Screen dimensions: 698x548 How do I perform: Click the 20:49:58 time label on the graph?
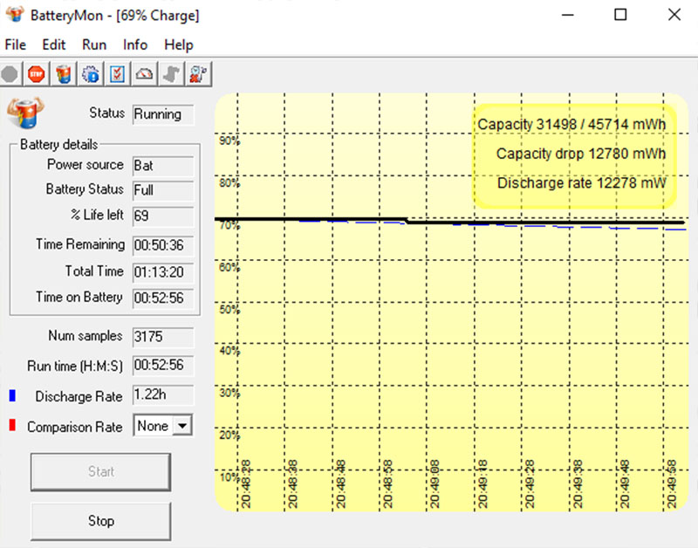coord(672,484)
